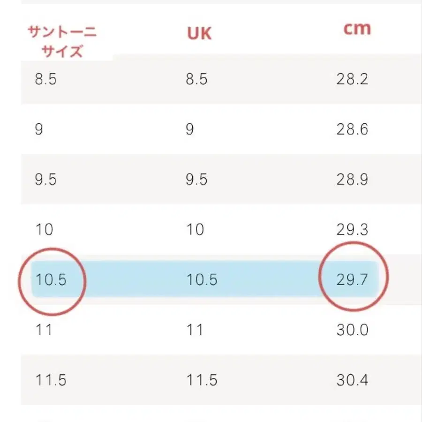Image resolution: width=422 pixels, height=422 pixels.
Task: Click 10.5 in the UK column
Action: [x=202, y=280]
